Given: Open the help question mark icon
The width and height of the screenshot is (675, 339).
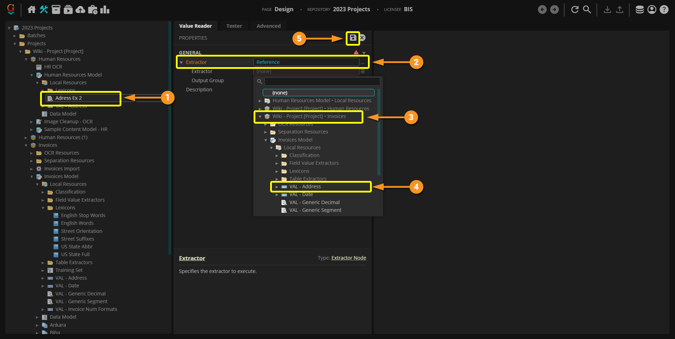Looking at the screenshot, I should pos(664,9).
